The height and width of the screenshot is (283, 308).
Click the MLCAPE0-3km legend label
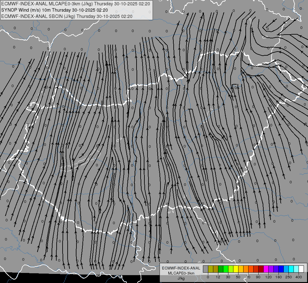click(181, 273)
